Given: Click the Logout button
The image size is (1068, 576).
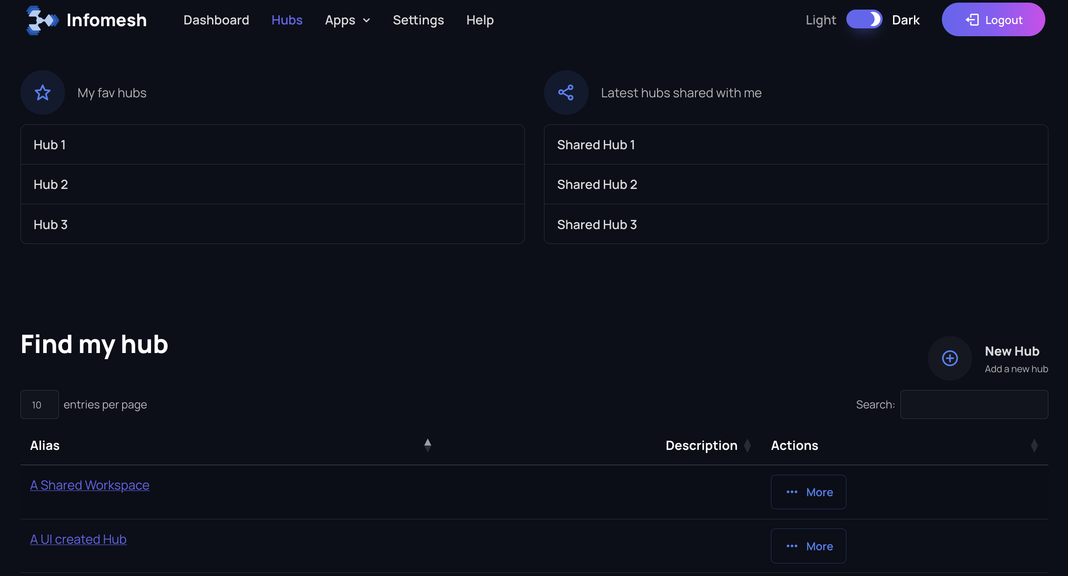Looking at the screenshot, I should (x=993, y=20).
